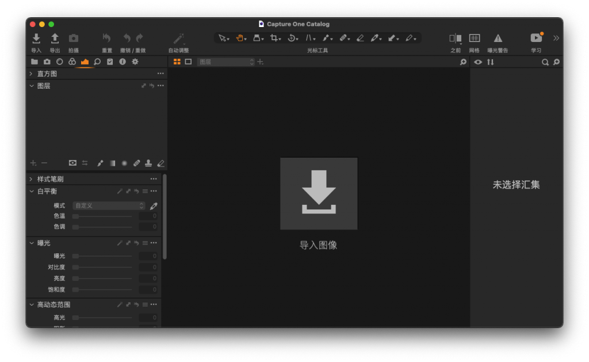The height and width of the screenshot is (362, 589).
Task: Click the 导出 export toolbar icon
Action: [55, 39]
